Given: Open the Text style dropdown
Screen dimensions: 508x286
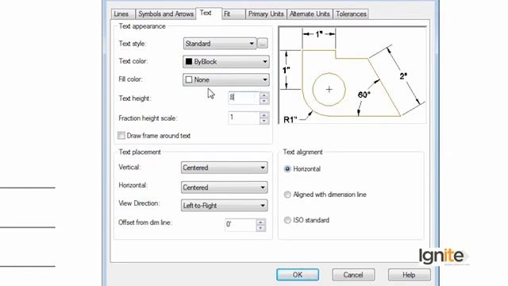Looking at the screenshot, I should [220, 44].
